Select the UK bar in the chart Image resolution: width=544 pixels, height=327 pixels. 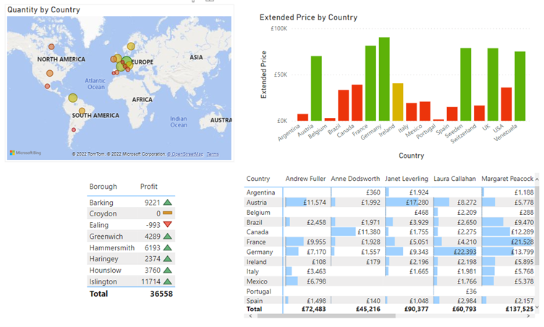[x=493, y=85]
